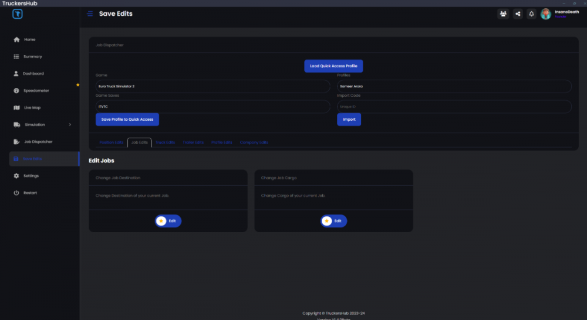Click the Import Code Unique ID field
Image resolution: width=587 pixels, height=320 pixels.
click(x=454, y=107)
